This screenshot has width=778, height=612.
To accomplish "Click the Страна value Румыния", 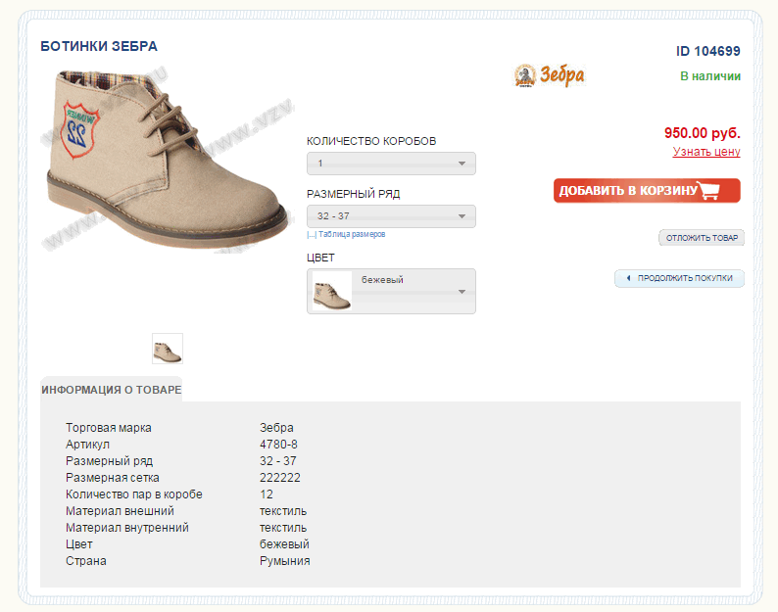I will pos(285,561).
